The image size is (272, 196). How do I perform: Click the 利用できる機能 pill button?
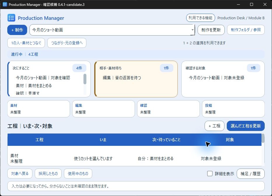[200, 18]
